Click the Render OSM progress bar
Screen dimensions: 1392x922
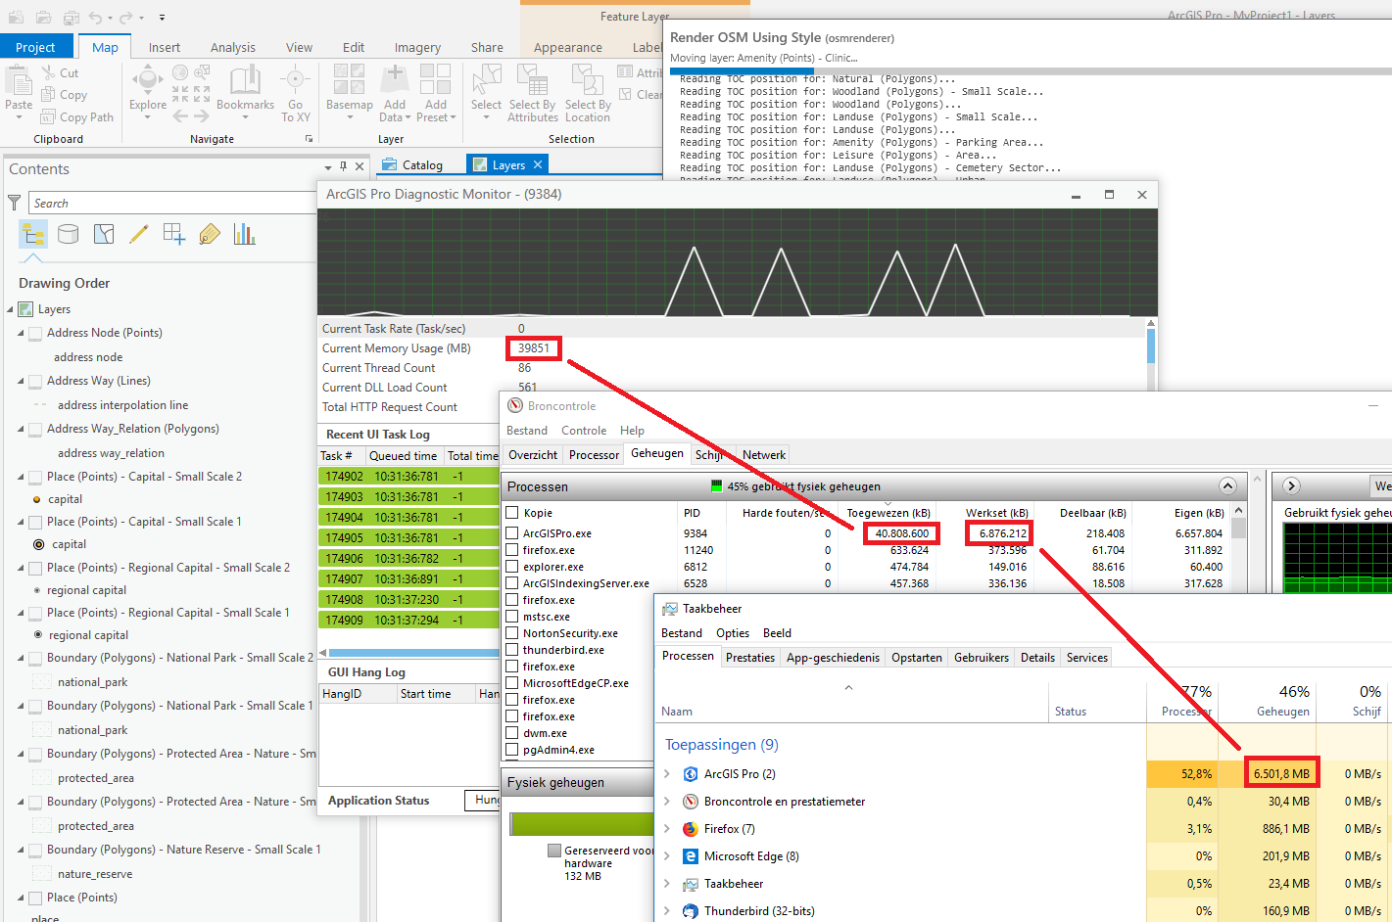(1031, 71)
